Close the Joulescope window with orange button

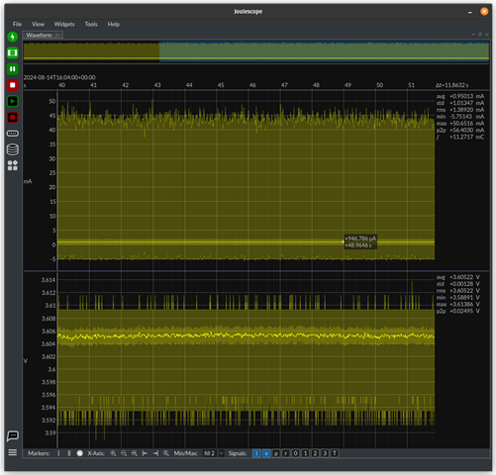484,12
